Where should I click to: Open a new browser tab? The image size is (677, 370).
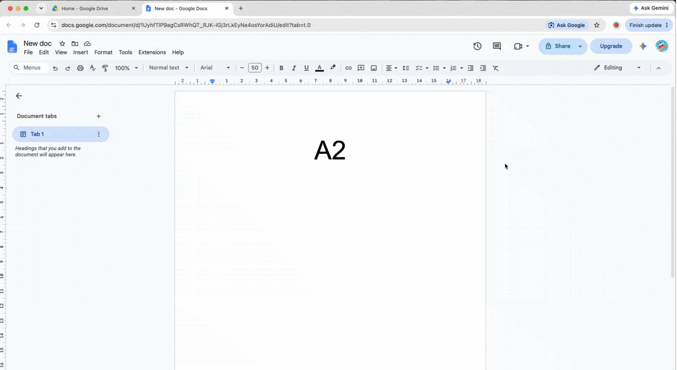point(241,8)
